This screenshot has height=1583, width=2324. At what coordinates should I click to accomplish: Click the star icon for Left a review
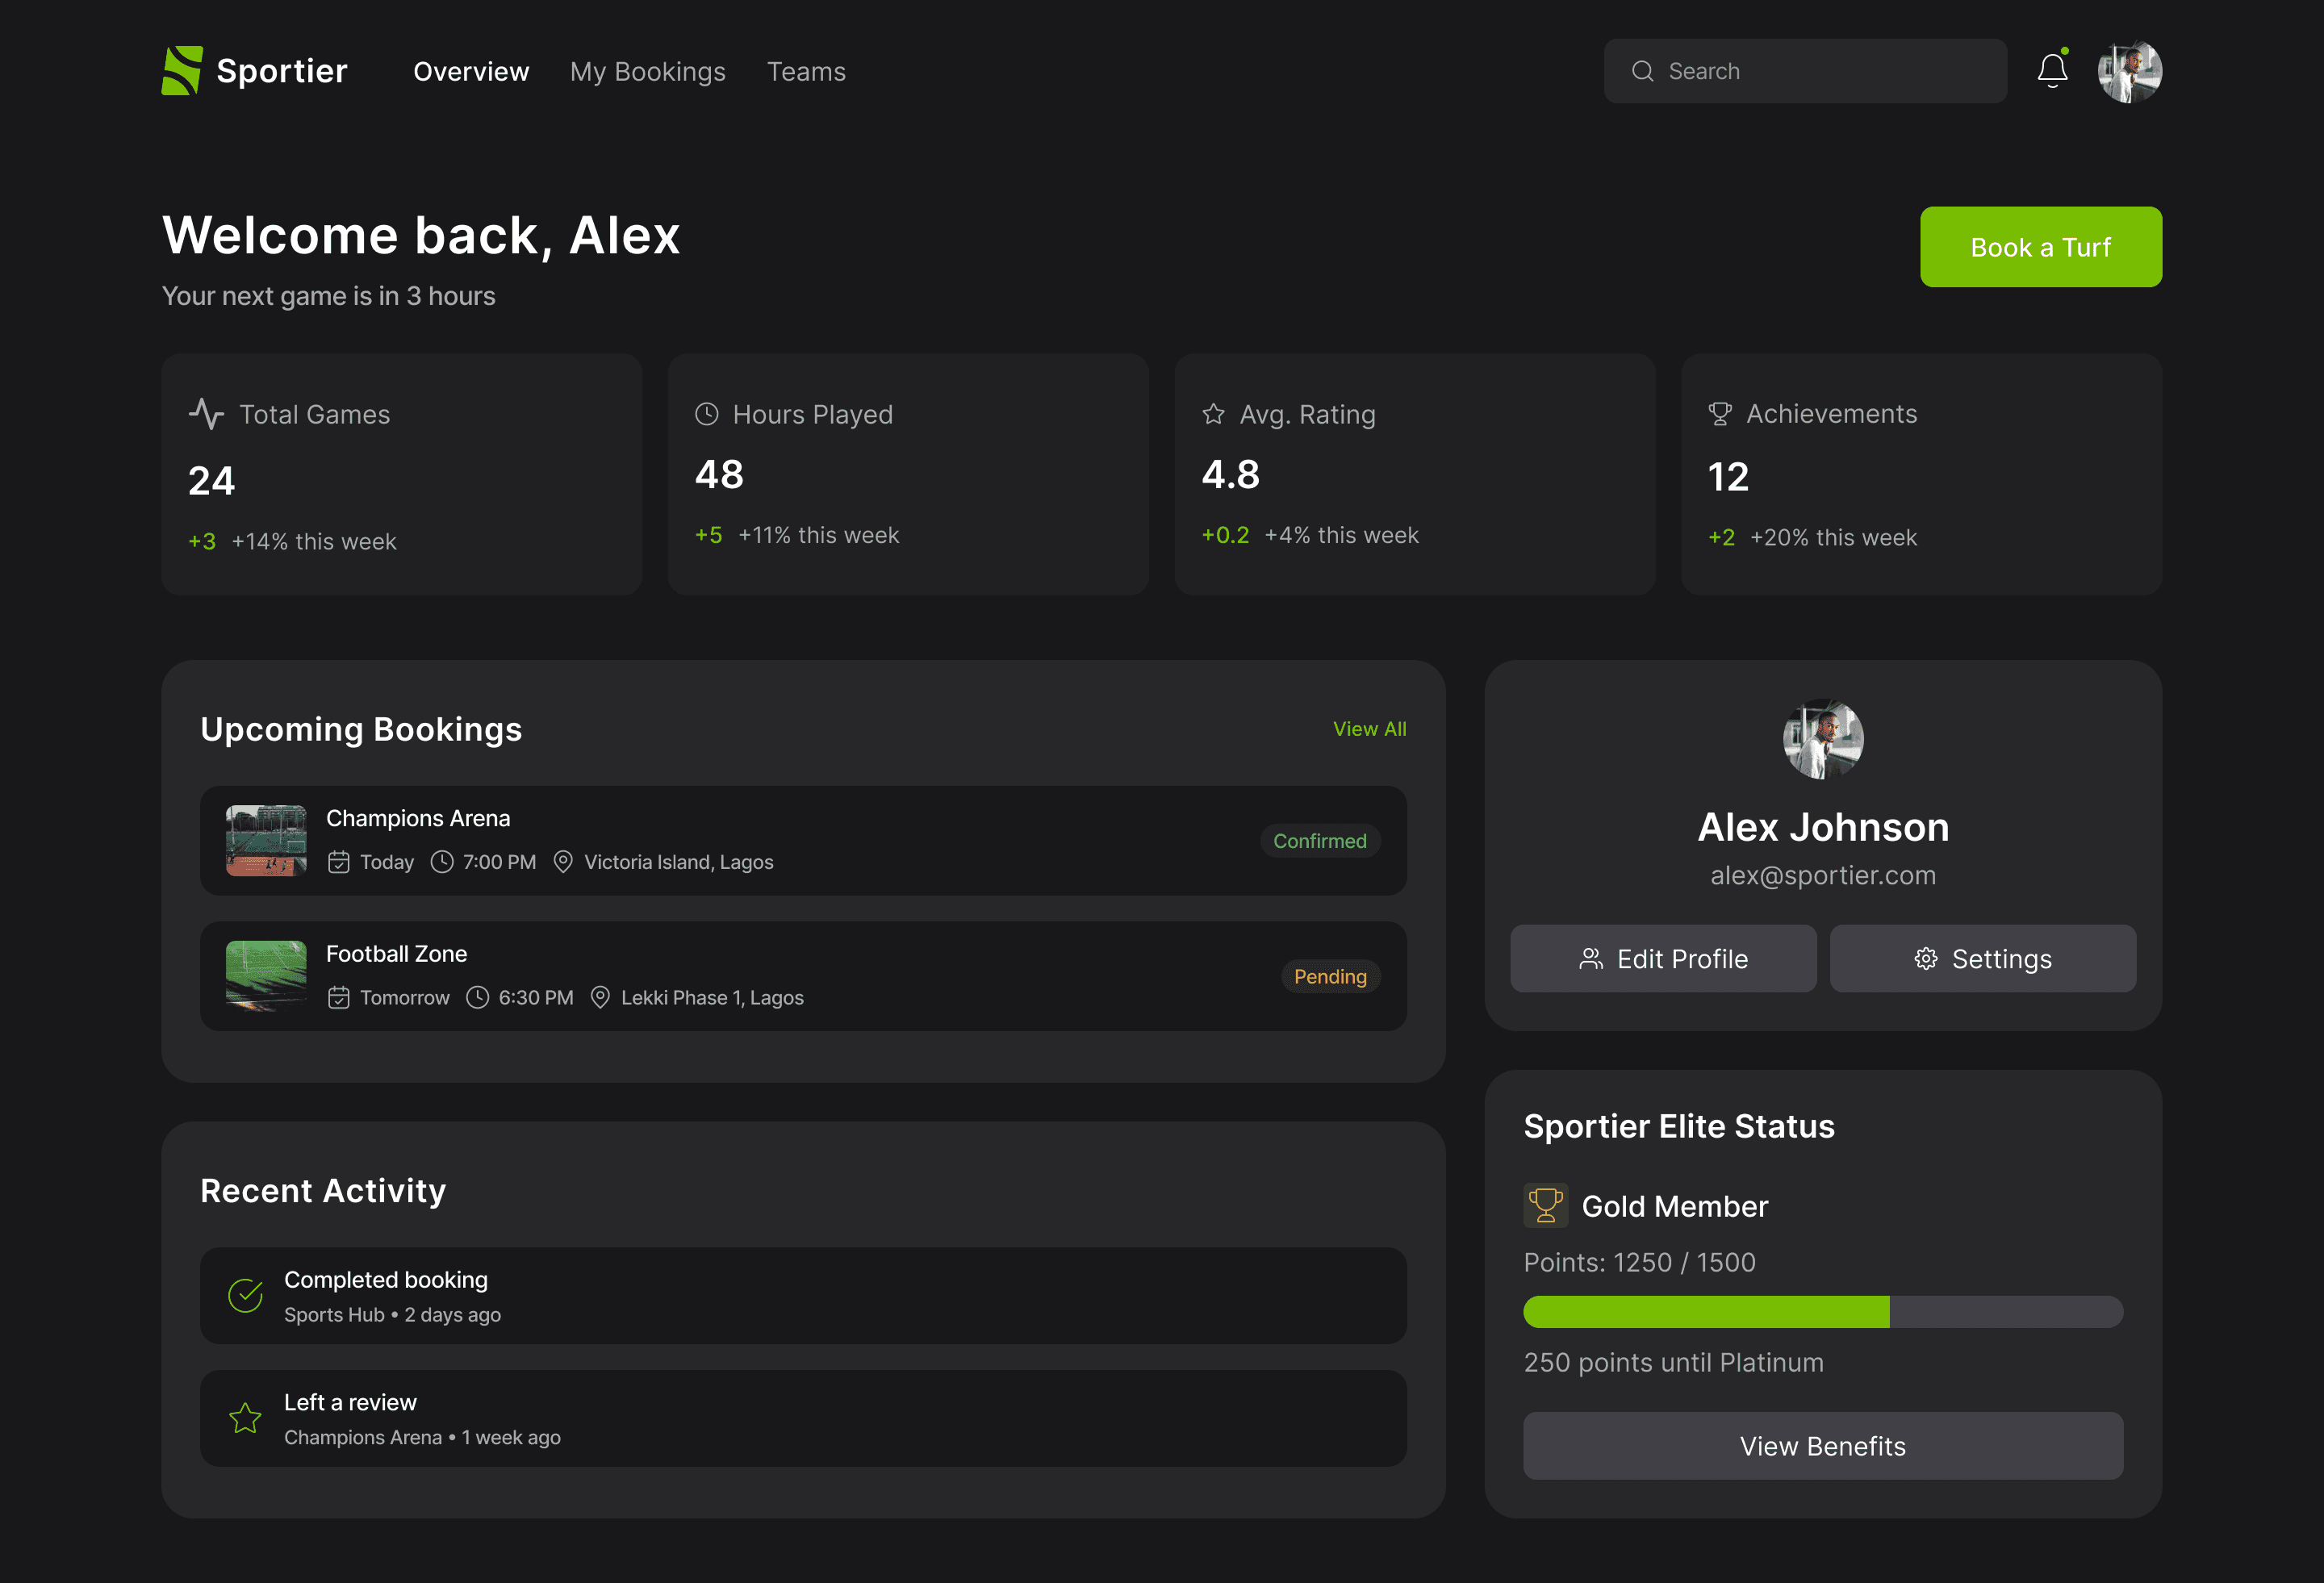(245, 1418)
